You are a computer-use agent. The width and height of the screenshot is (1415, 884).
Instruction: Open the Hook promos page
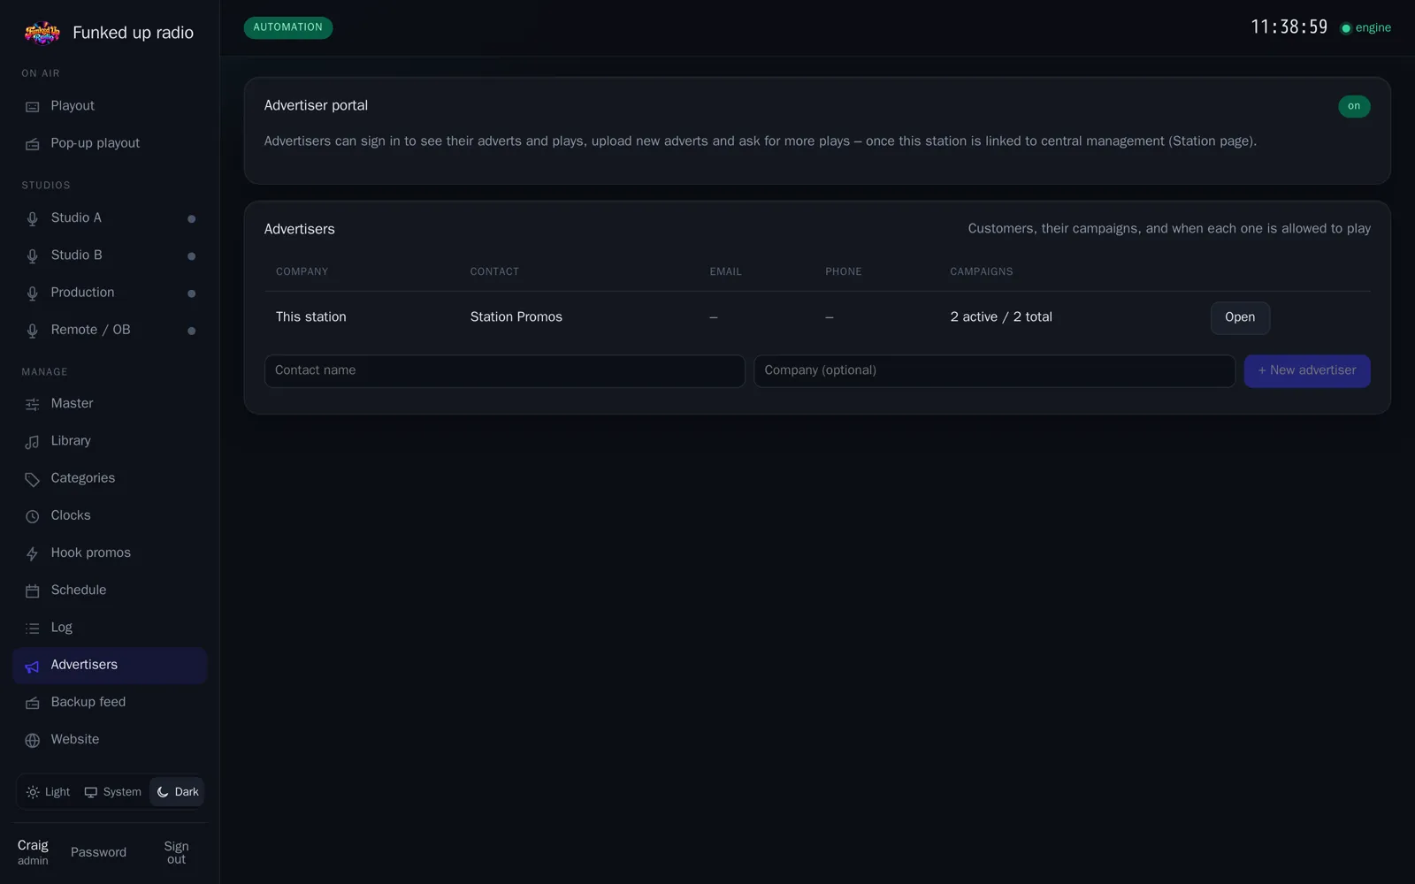(110, 553)
